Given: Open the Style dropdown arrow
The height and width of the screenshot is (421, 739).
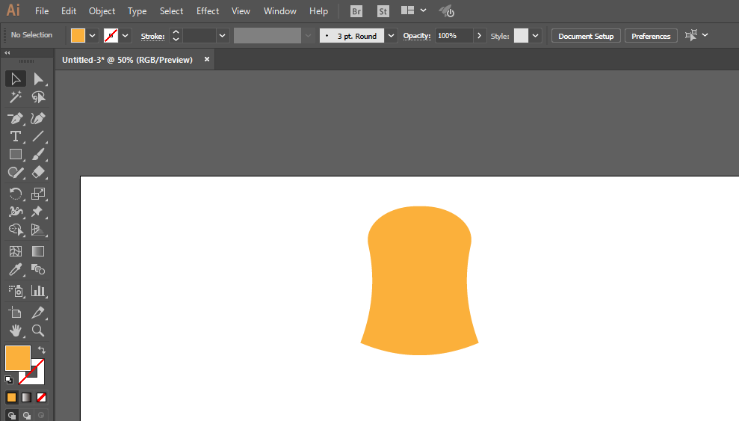Looking at the screenshot, I should (536, 36).
